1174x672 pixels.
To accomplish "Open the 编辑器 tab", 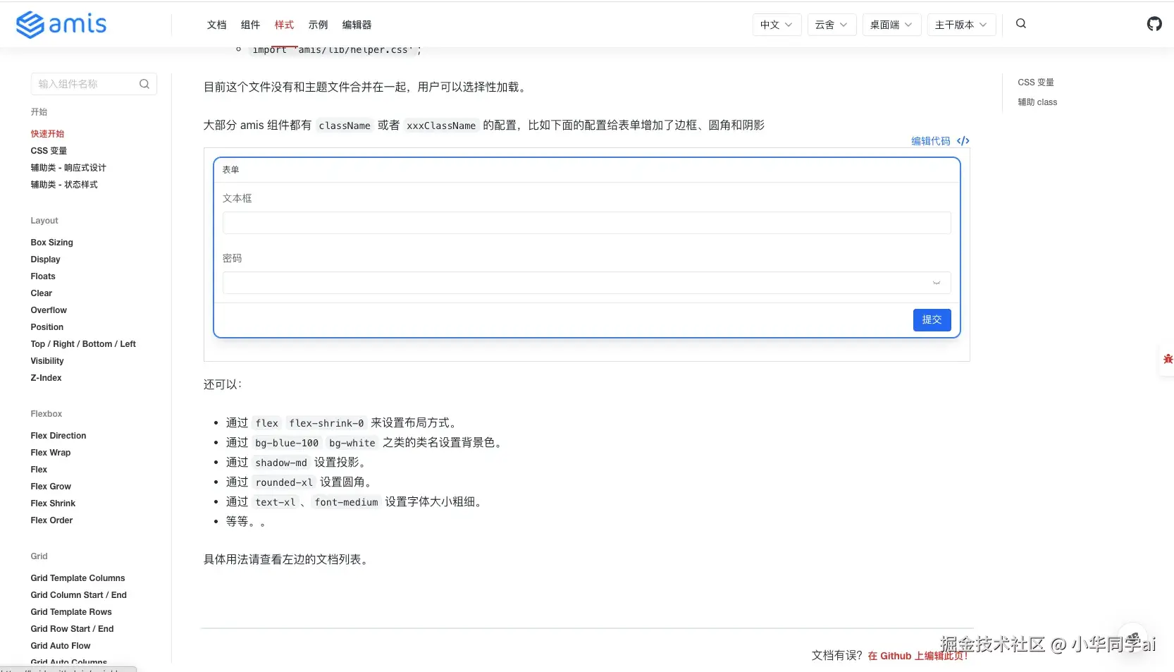I will 357,25.
